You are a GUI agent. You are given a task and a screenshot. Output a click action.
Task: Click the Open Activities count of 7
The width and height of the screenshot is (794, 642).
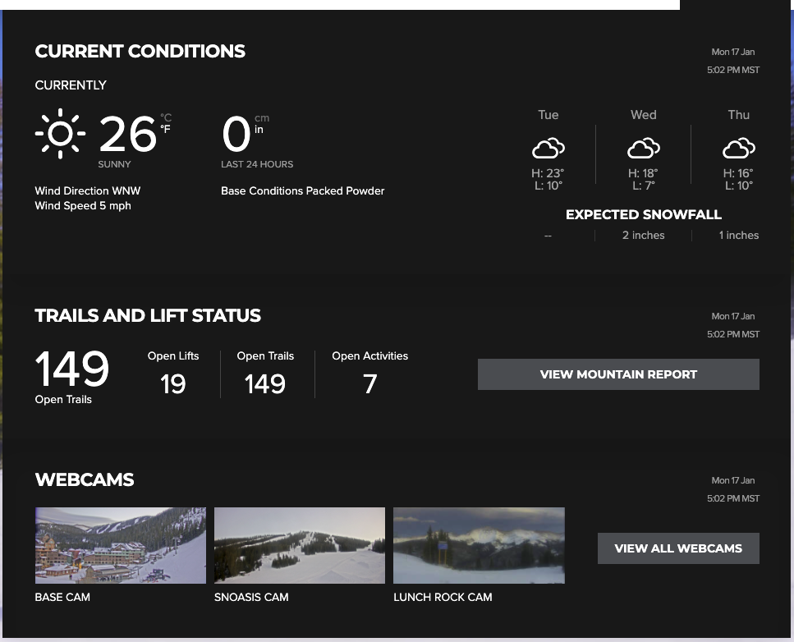coord(369,384)
